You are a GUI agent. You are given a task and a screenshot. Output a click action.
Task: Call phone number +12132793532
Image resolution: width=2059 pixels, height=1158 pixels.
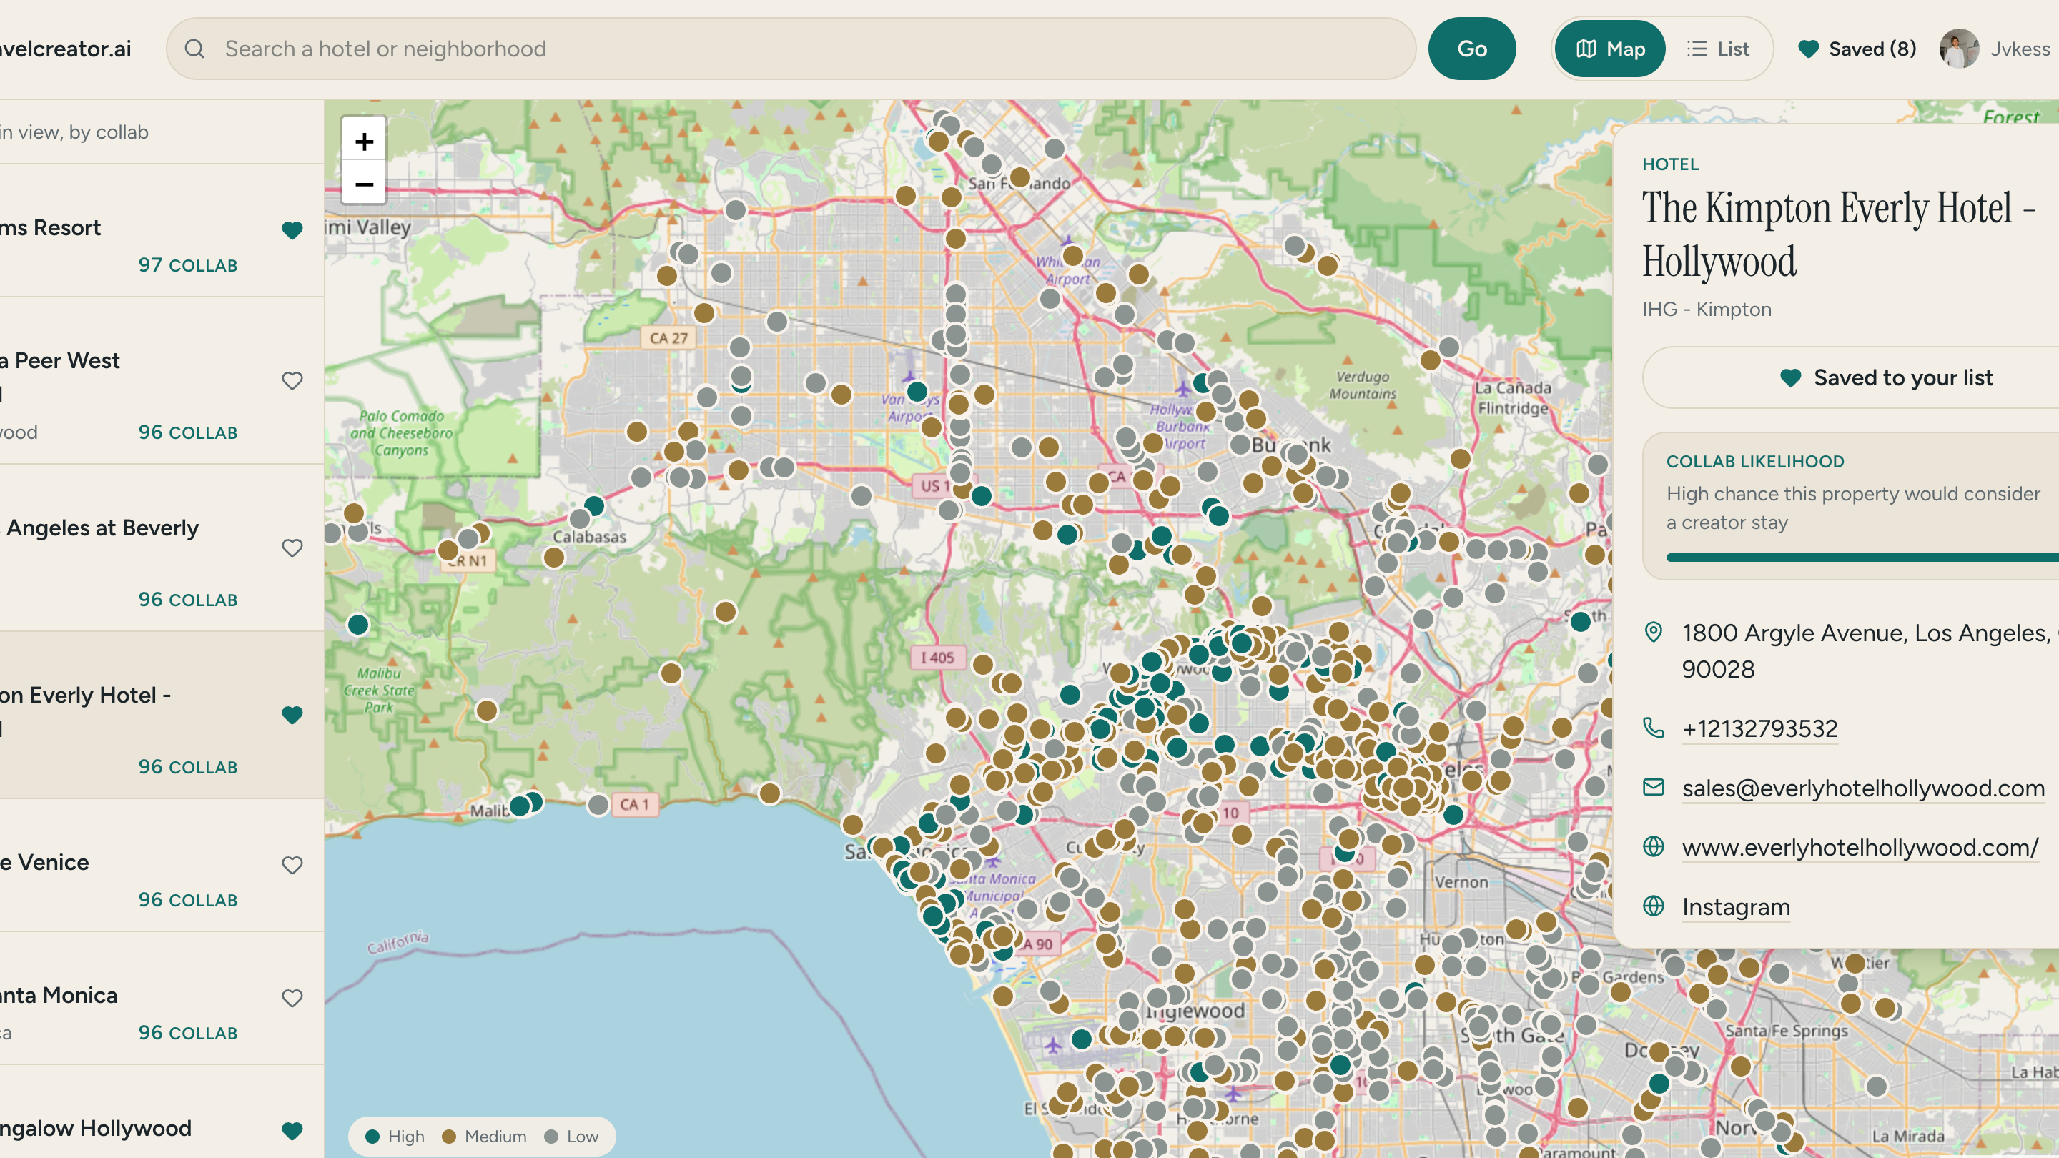[1759, 728]
